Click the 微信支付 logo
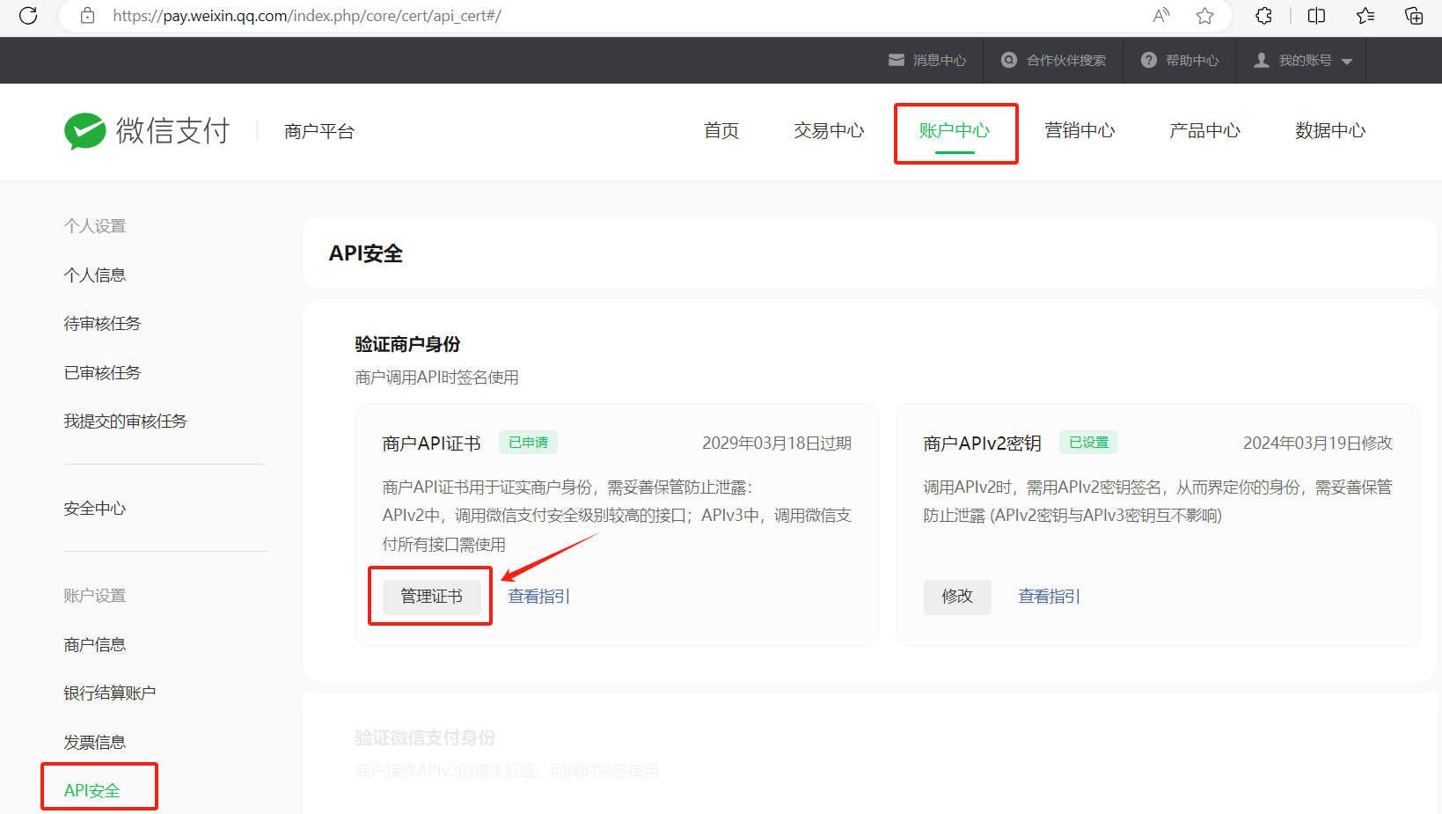The image size is (1442, 814). click(147, 131)
